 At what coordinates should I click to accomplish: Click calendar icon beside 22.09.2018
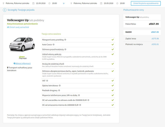33,3
